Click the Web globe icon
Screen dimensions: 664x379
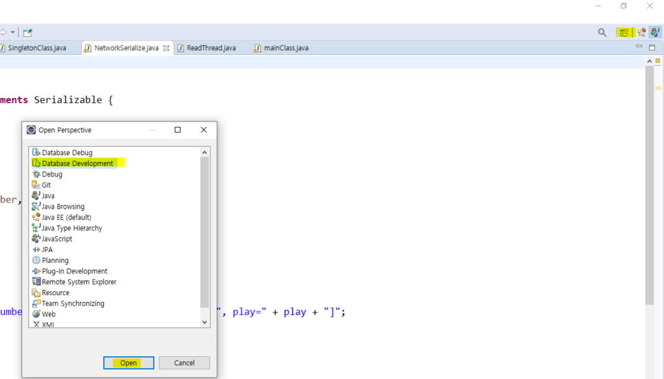click(x=36, y=314)
